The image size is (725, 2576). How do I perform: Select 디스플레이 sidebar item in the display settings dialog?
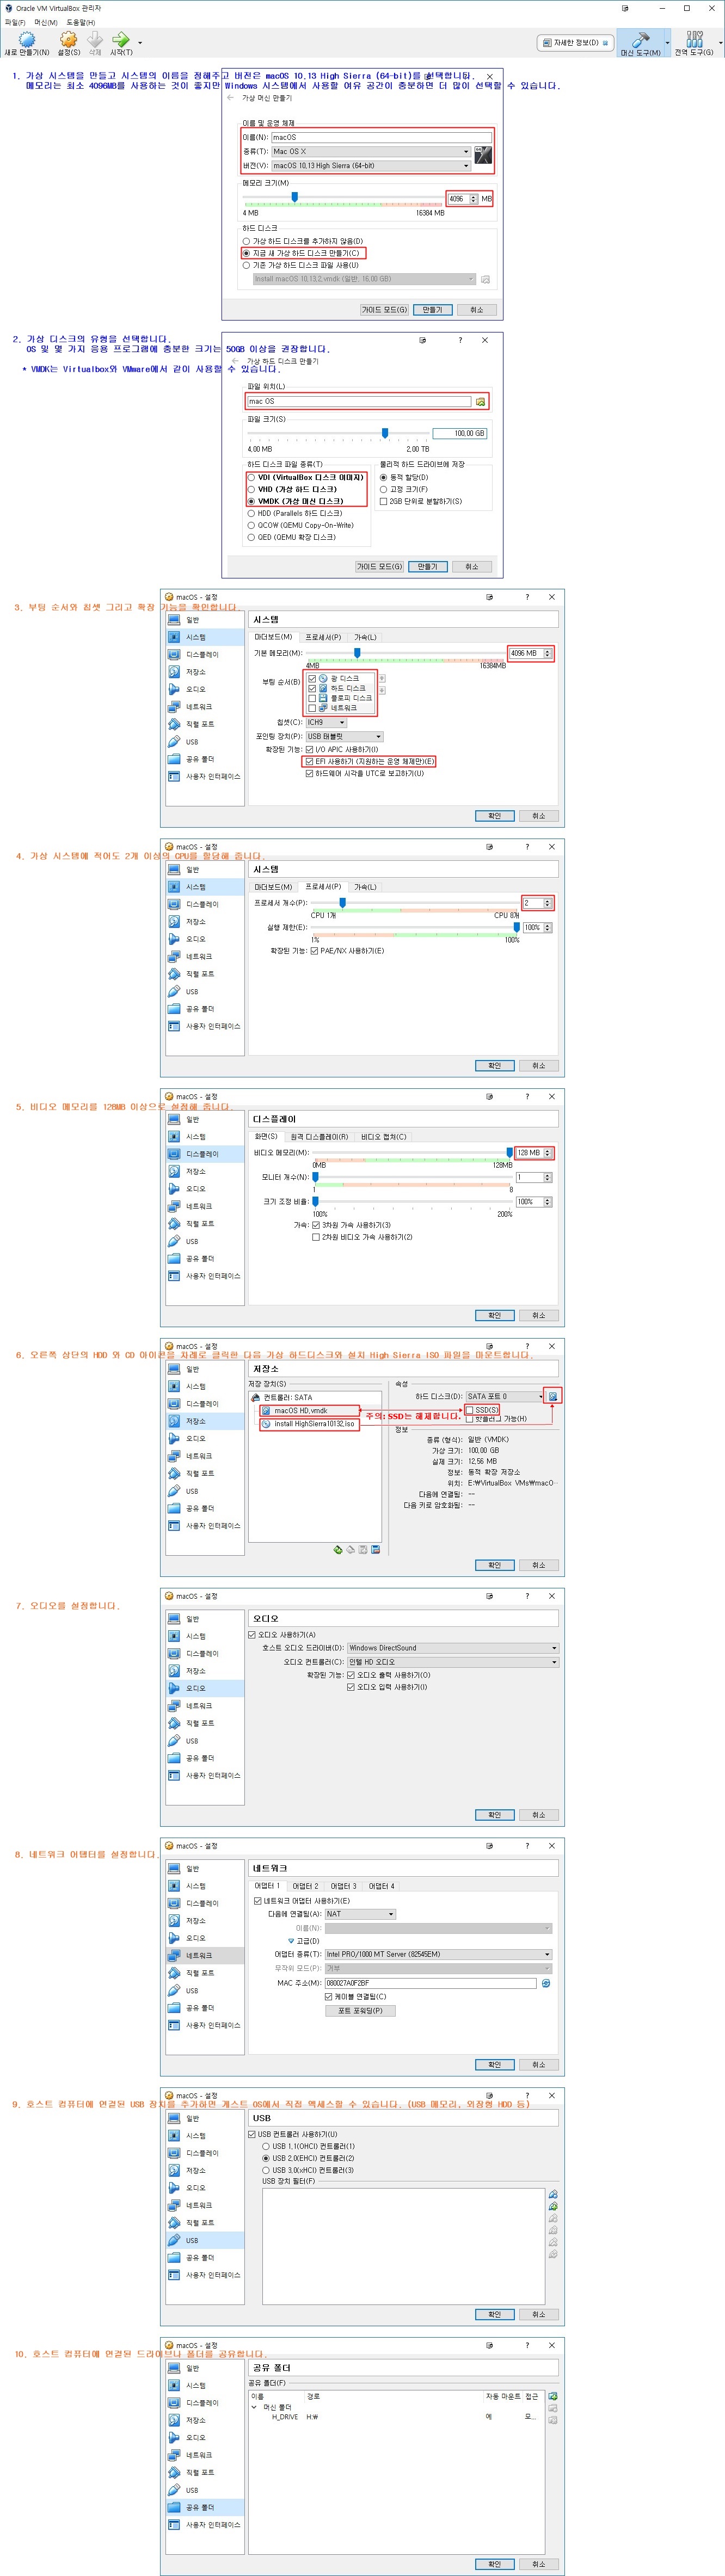point(204,1154)
